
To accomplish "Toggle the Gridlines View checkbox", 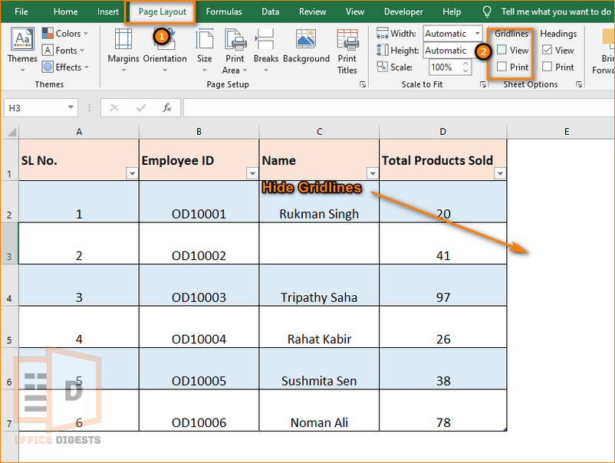I will coord(502,50).
